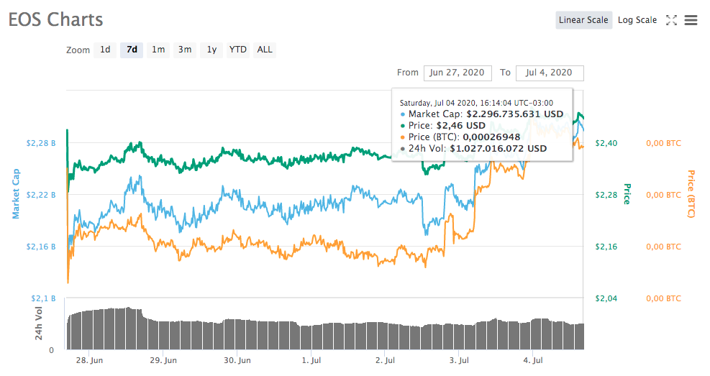
Task: Click tooltip Price (BTC) value 0,00026948
Action: point(491,137)
